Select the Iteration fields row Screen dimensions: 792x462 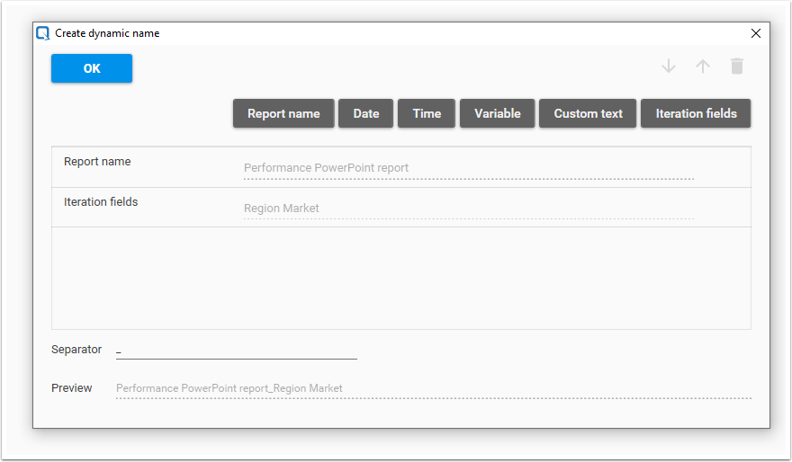101,202
